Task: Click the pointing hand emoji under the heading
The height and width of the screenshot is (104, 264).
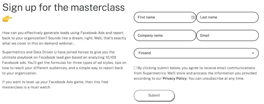Action: coord(7,19)
